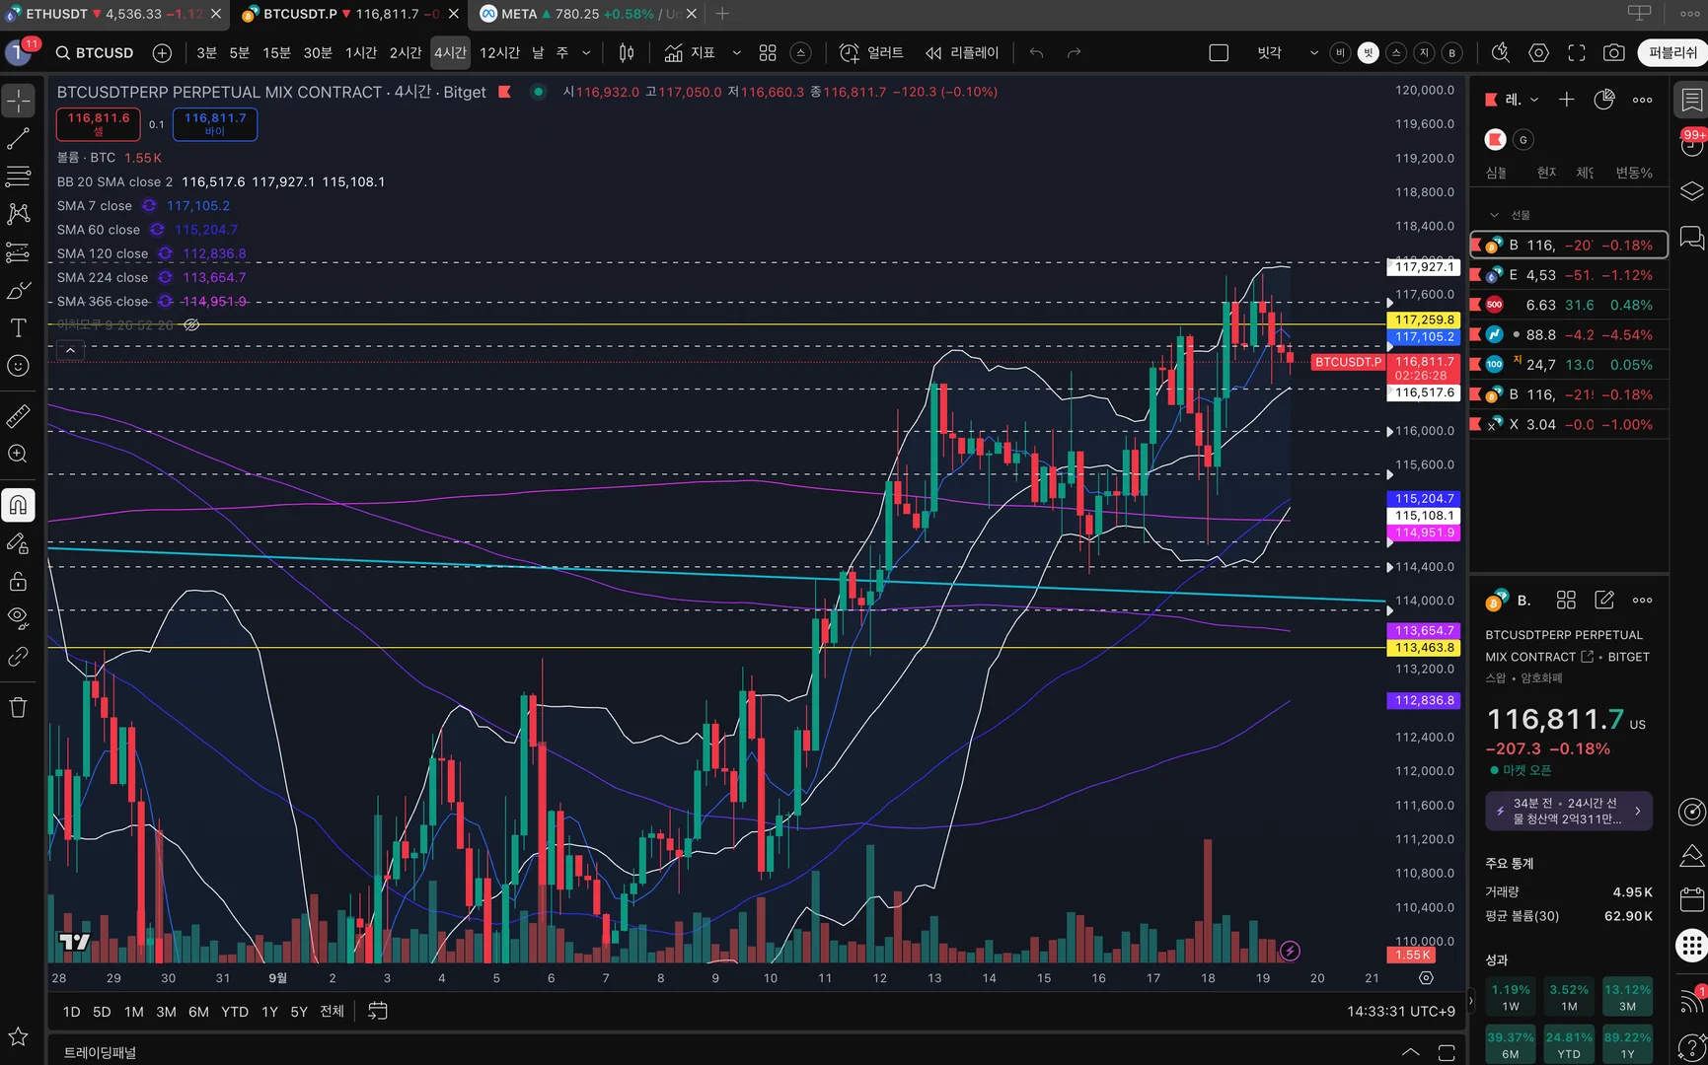Image resolution: width=1708 pixels, height=1065 pixels.
Task: Switch to the 15분 timeframe
Action: point(276,53)
